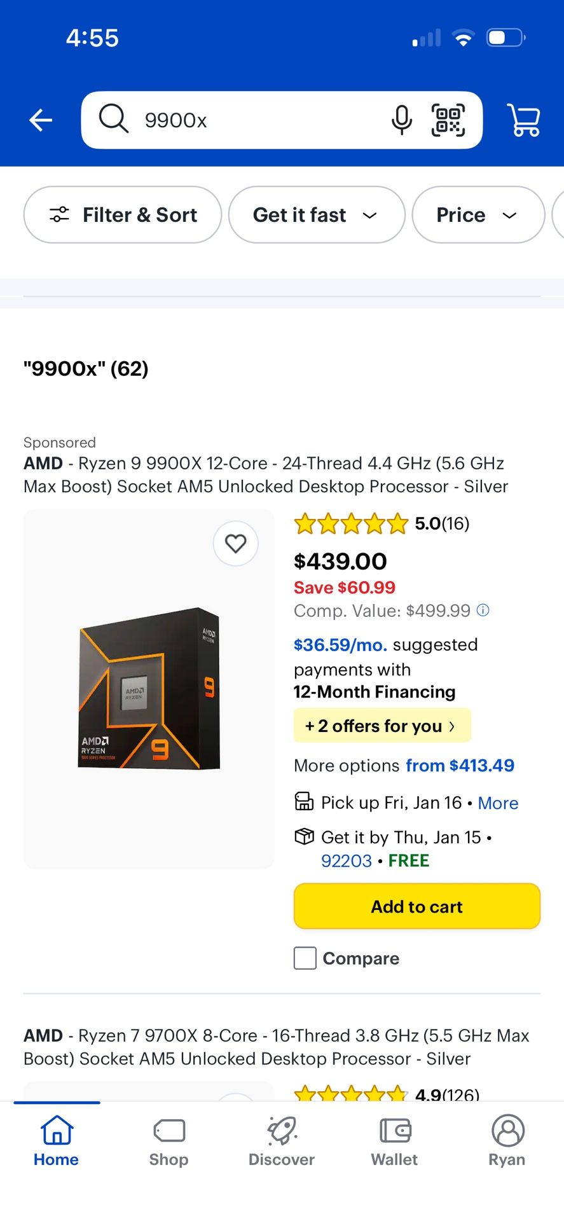Go back with the arrow in the header

tap(40, 120)
